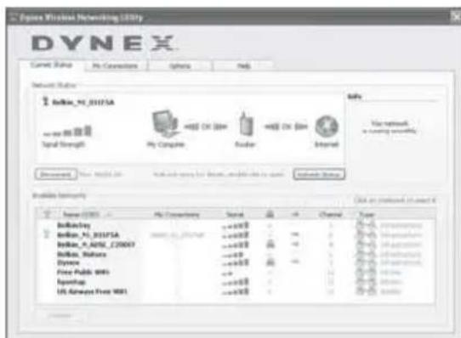
Task: Click type icon in Dynex row
Action: pos(366,262)
